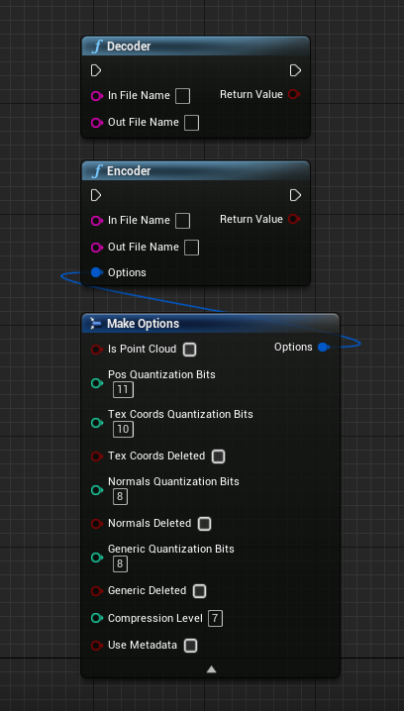404x711 pixels.
Task: Click the Decoder node's input execution pin
Action: tap(96, 70)
